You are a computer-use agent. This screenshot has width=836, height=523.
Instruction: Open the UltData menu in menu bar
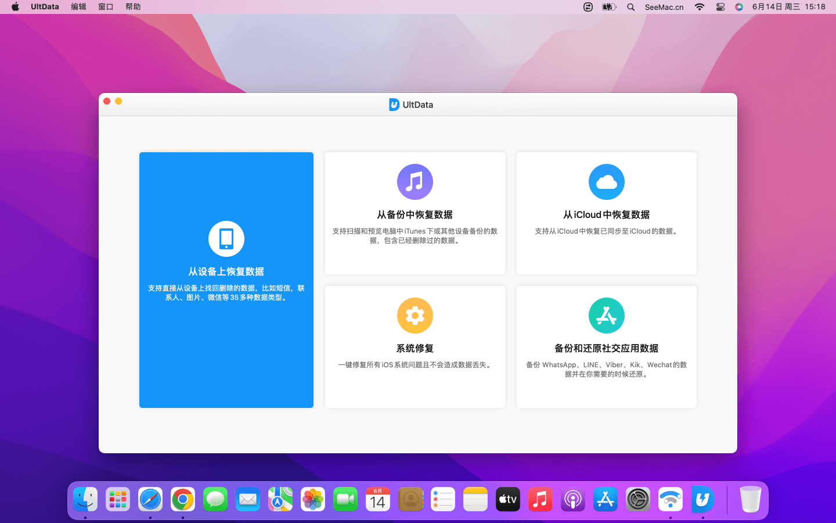(45, 7)
